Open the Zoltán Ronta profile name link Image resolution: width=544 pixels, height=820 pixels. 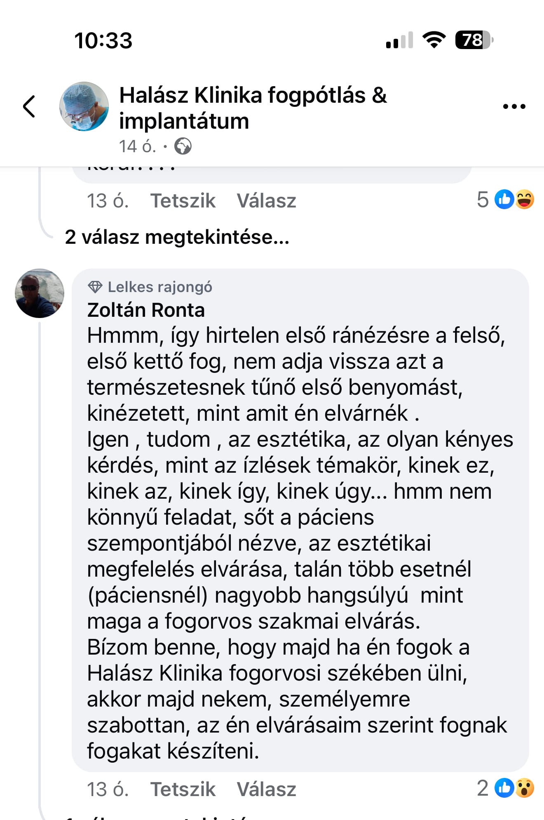pyautogui.click(x=146, y=310)
